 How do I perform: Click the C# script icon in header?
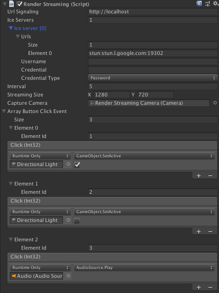[x=12, y=4]
